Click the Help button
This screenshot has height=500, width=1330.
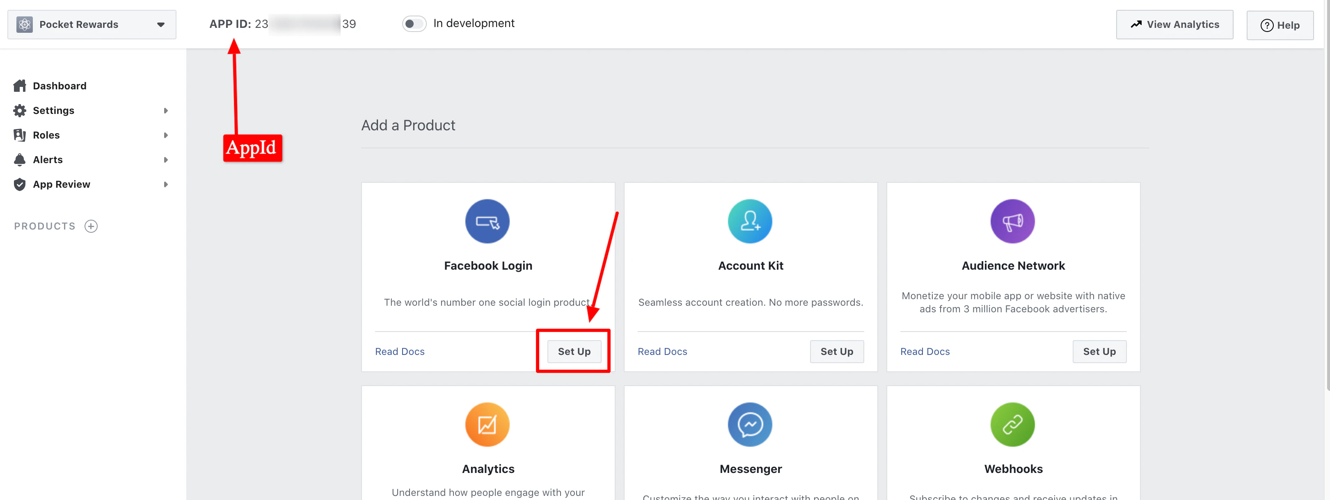pyautogui.click(x=1280, y=25)
